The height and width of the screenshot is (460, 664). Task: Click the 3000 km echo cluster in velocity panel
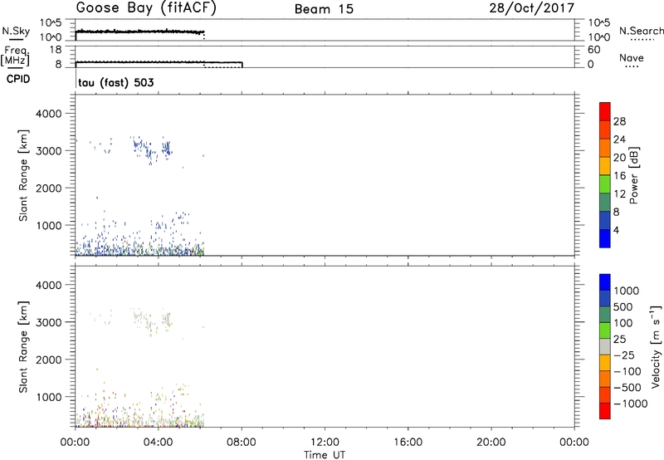[150, 321]
